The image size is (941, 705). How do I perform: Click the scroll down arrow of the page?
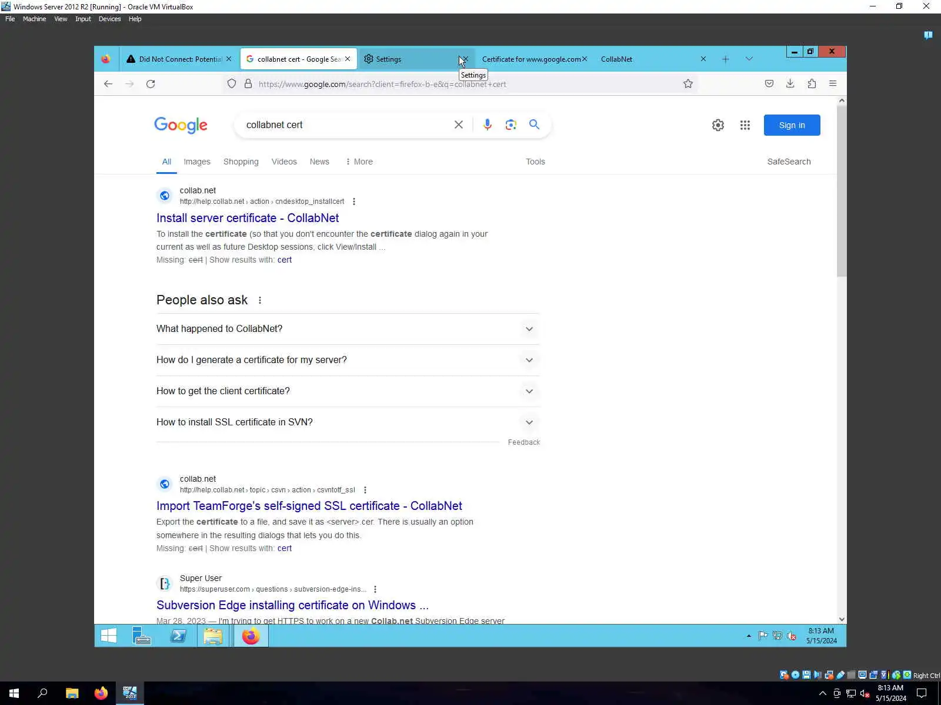click(842, 619)
